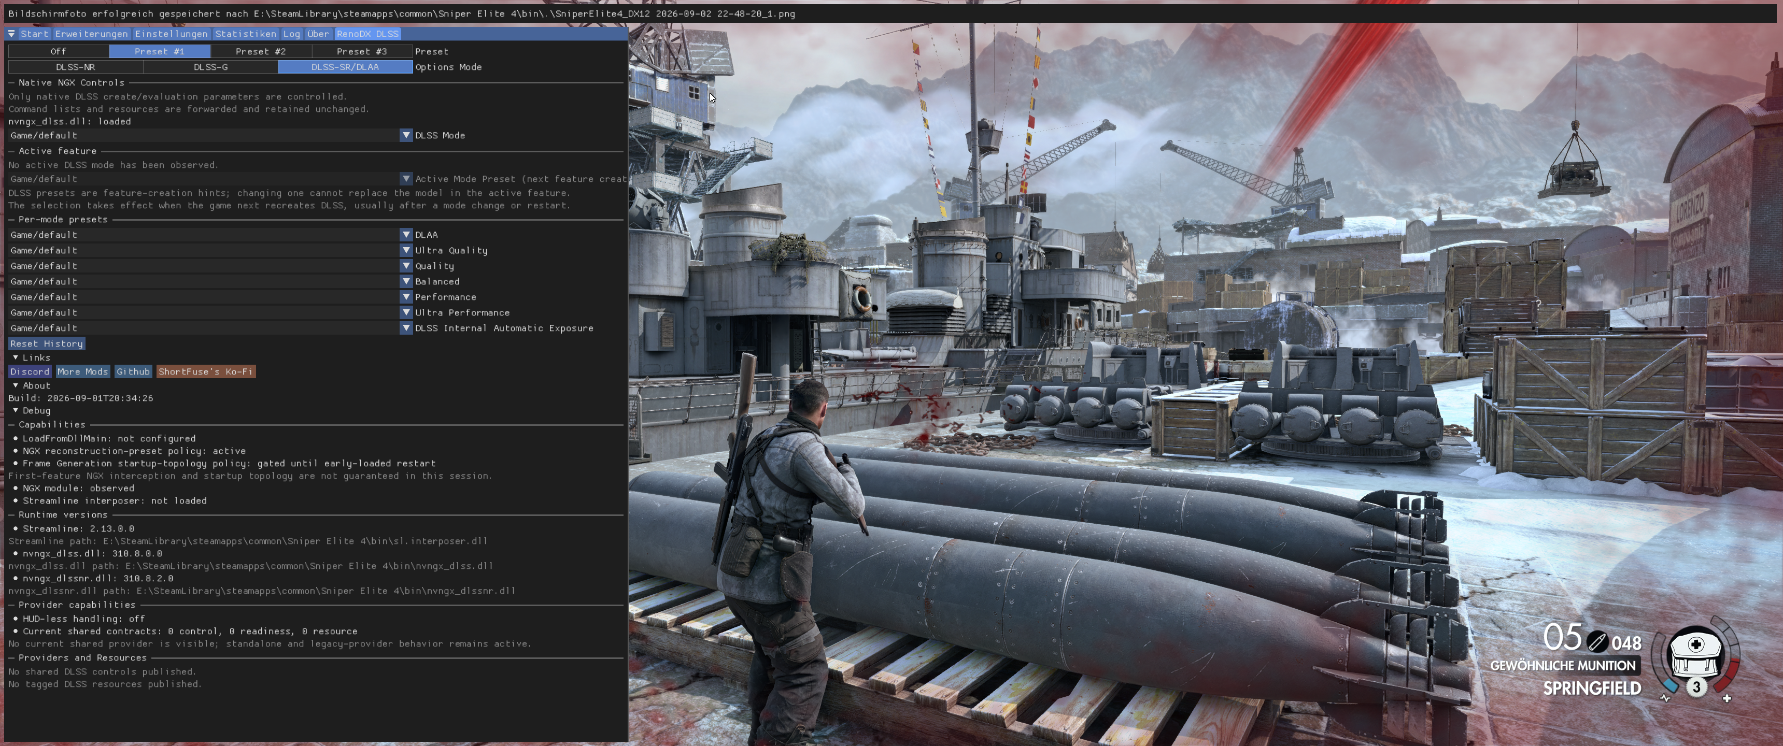Switch options mode to DLSS-SR/DLAA
This screenshot has height=746, width=1783.
(345, 67)
